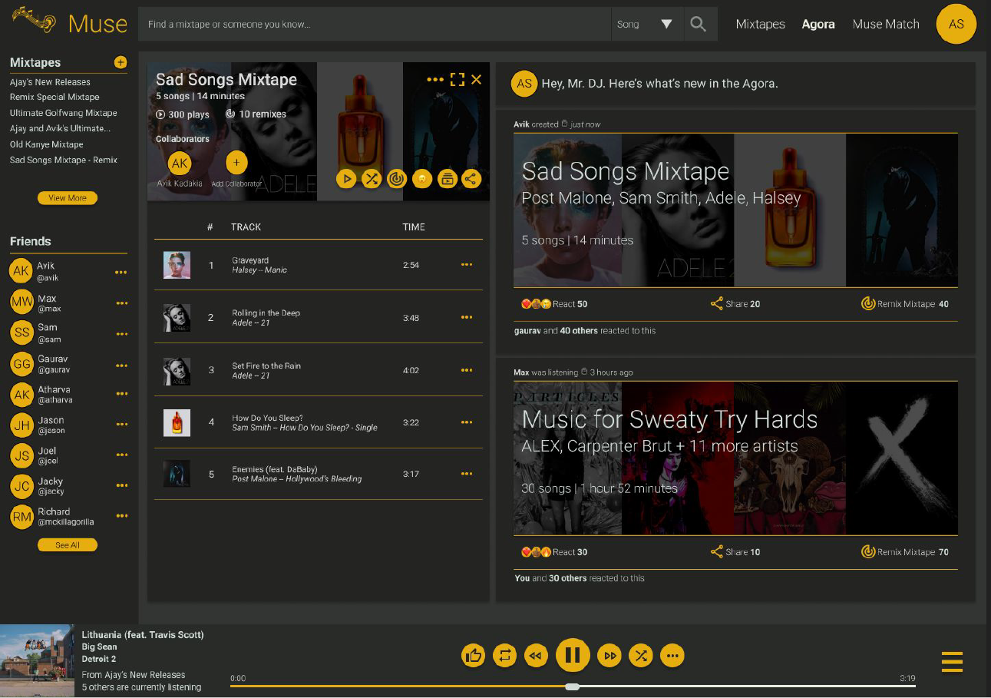Open Graveyard track options menu
Screen dimensions: 991x698
pos(467,265)
